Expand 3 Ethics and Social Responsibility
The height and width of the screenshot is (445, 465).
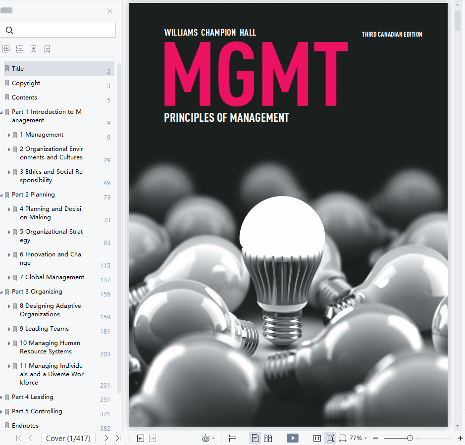coord(9,172)
